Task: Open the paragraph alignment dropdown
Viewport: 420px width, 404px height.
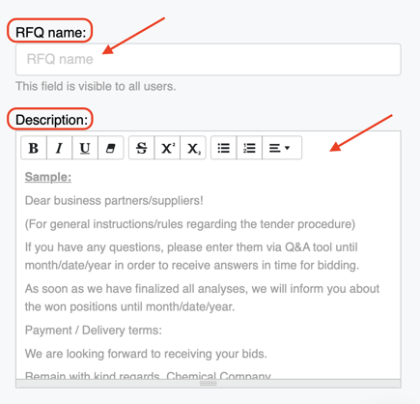Action: 282,148
